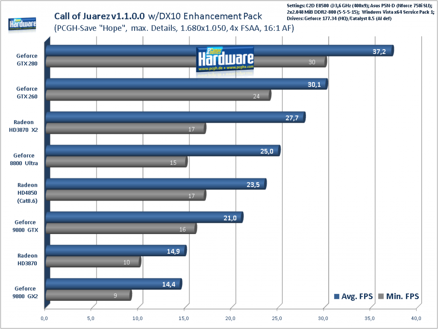Select the 25,0 value for 8800 Ultra
The width and height of the screenshot is (438, 329).
[x=267, y=151]
